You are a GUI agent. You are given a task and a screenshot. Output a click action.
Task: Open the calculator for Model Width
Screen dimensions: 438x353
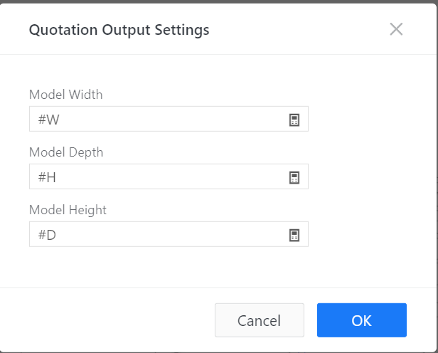294,120
